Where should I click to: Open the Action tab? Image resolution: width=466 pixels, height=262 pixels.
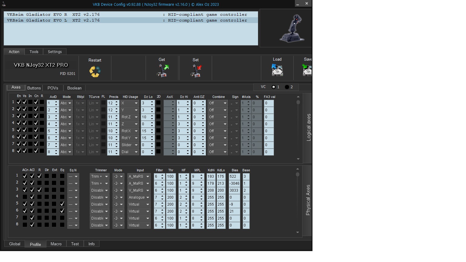tap(14, 52)
